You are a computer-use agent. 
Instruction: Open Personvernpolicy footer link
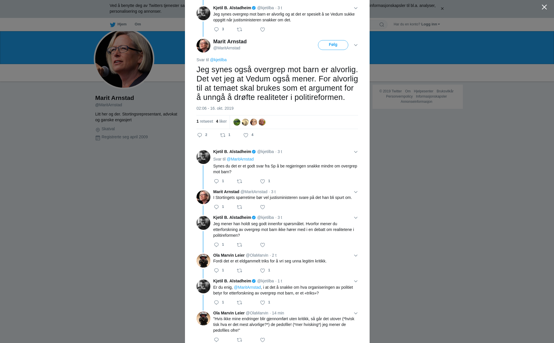399,96
